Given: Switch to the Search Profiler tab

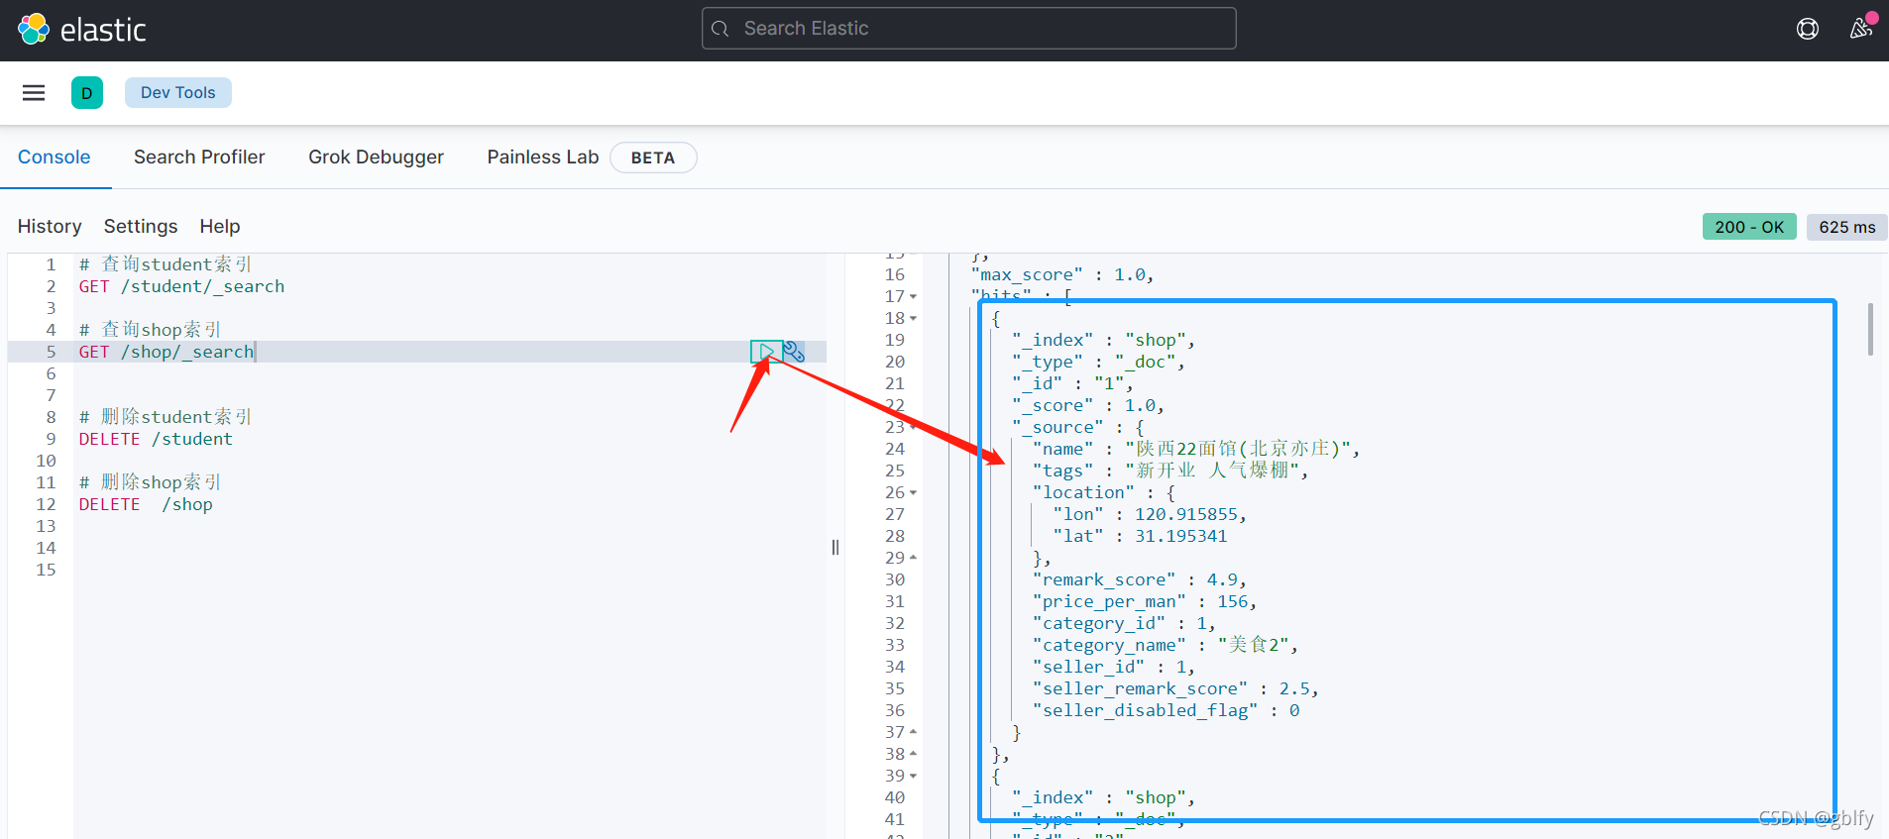Looking at the screenshot, I should [x=199, y=157].
